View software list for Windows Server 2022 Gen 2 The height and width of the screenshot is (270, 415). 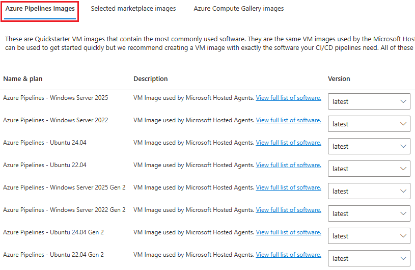point(289,210)
